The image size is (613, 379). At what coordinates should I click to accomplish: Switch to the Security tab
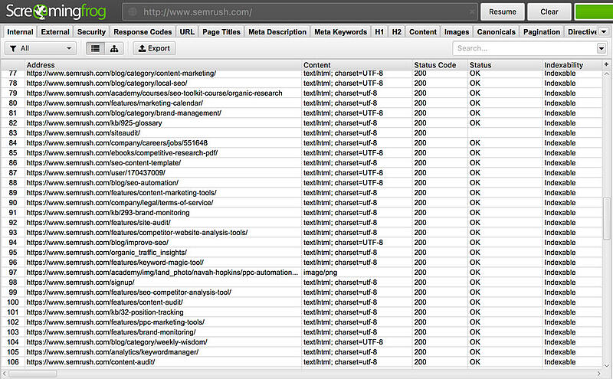tap(91, 32)
